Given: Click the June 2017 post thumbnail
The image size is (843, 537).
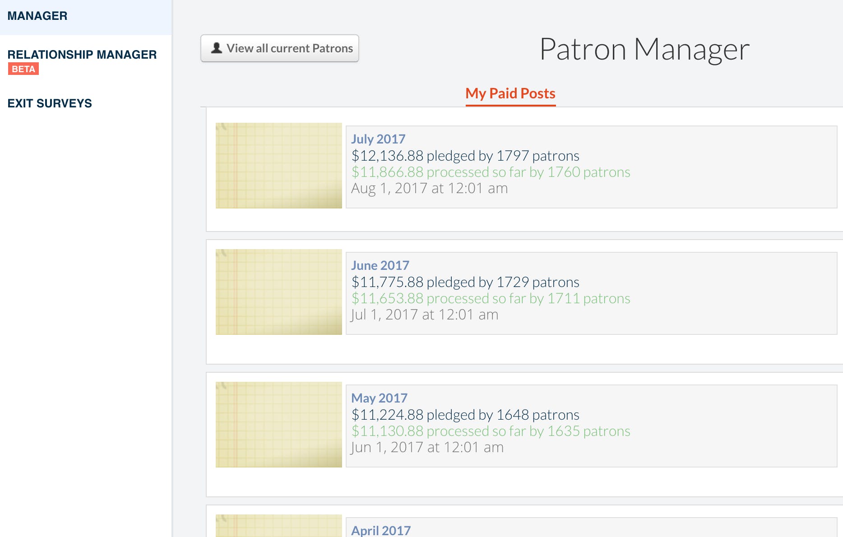Looking at the screenshot, I should pyautogui.click(x=279, y=292).
